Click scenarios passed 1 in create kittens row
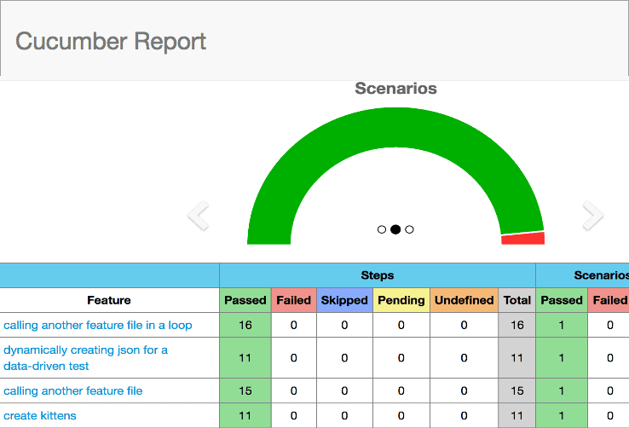 (562, 415)
